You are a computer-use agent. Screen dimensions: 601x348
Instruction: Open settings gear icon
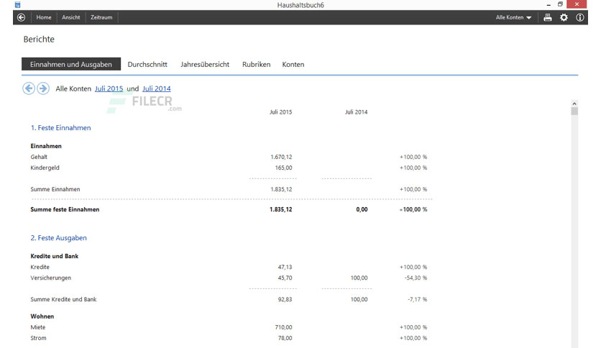pos(564,17)
